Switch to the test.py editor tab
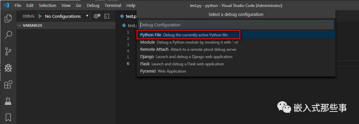Viewport: 359px width, 124px height. pos(128,16)
